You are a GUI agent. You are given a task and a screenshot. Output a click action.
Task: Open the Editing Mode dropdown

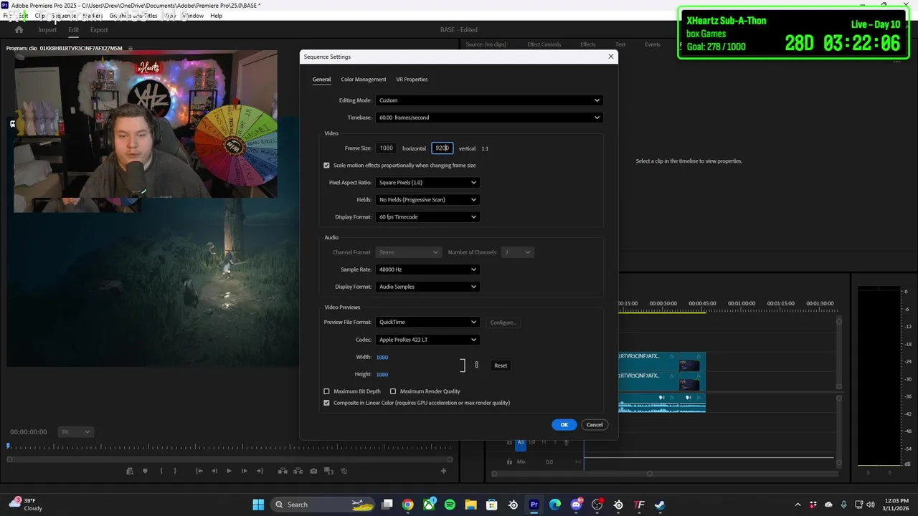click(x=489, y=100)
